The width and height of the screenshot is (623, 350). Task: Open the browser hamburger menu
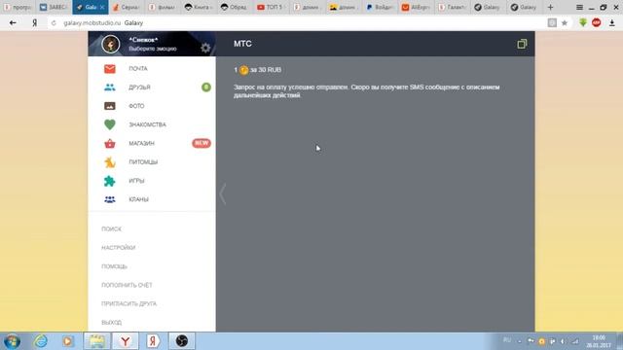(580, 7)
